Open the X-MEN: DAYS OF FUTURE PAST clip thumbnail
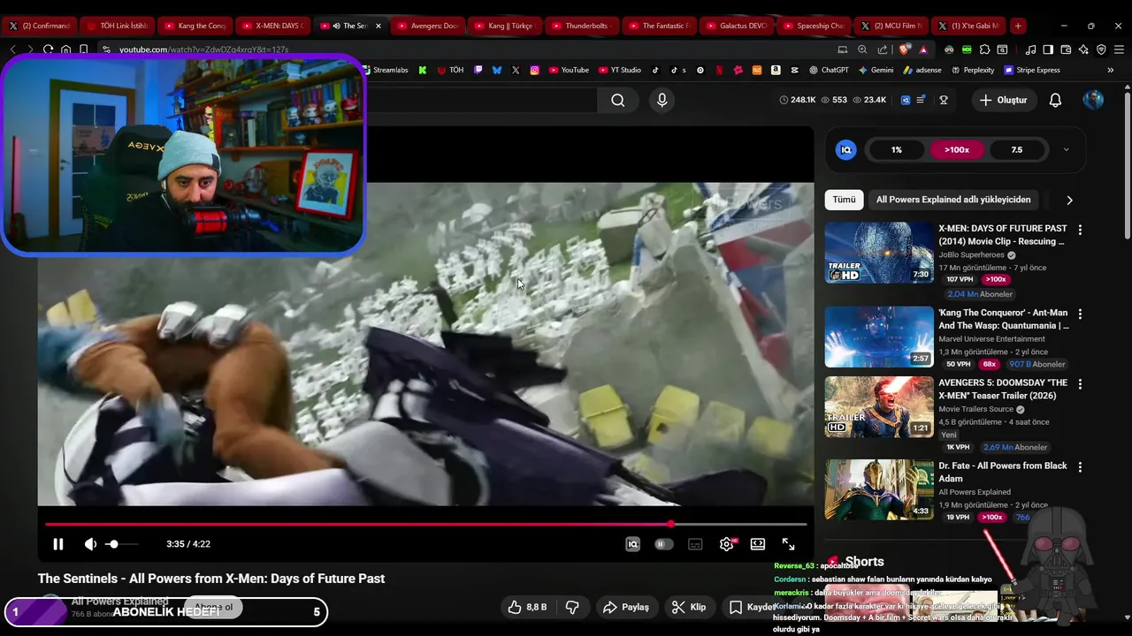Image resolution: width=1132 pixels, height=636 pixels. click(879, 253)
